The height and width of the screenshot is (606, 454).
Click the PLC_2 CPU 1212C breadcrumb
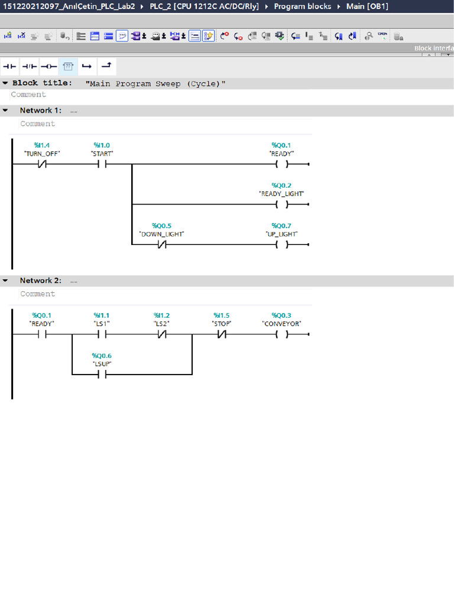pos(204,7)
